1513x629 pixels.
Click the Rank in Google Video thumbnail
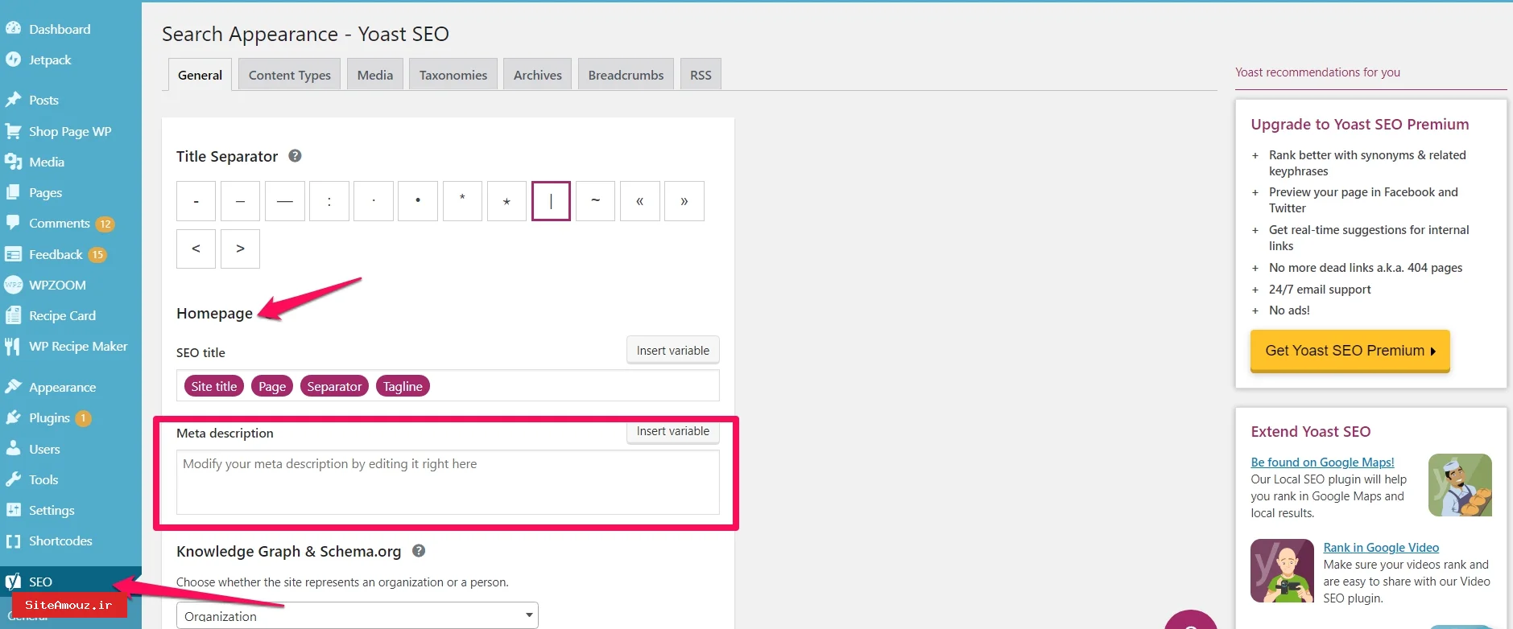1282,570
